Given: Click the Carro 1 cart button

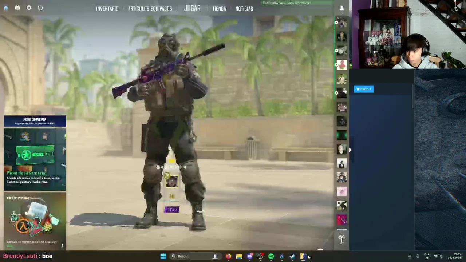Looking at the screenshot, I should 363,89.
